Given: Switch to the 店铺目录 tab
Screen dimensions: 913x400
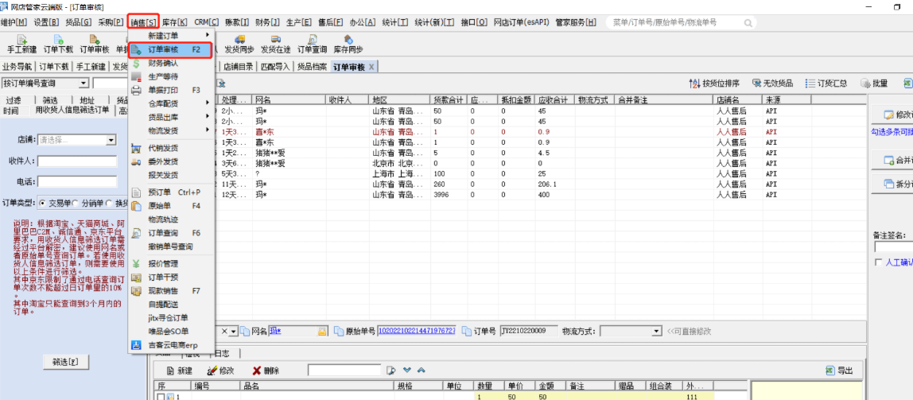Looking at the screenshot, I should click(x=239, y=67).
